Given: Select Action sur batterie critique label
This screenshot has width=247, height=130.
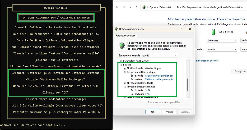Looking at the screenshot, I should [141, 72].
